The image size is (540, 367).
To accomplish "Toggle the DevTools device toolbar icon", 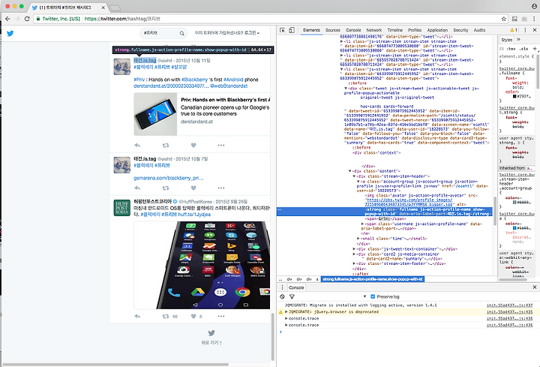I will (291, 30).
